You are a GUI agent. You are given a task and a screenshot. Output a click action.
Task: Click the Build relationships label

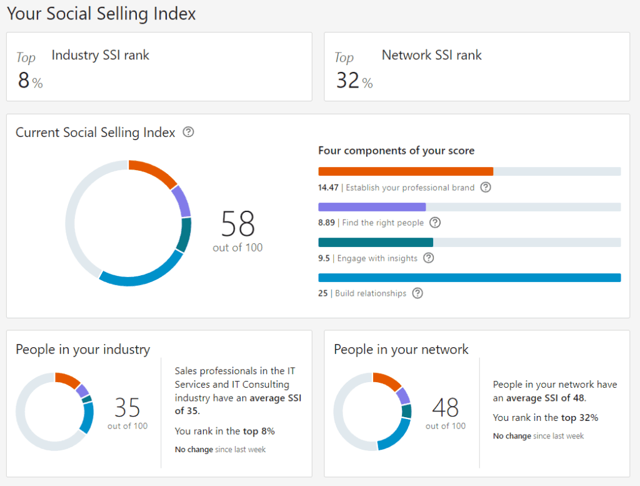pyautogui.click(x=371, y=293)
